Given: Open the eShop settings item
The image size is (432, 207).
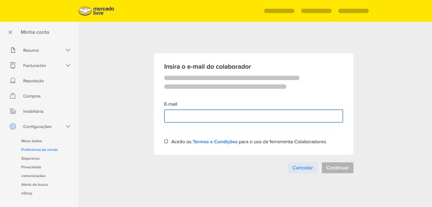Looking at the screenshot, I should 27,193.
